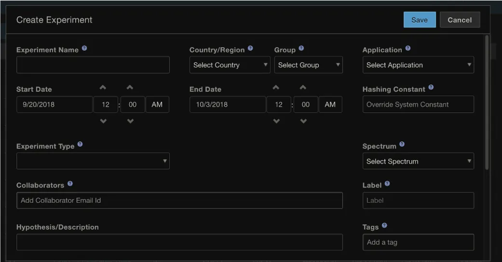Click the Save button
Image resolution: width=502 pixels, height=262 pixels.
pyautogui.click(x=420, y=20)
